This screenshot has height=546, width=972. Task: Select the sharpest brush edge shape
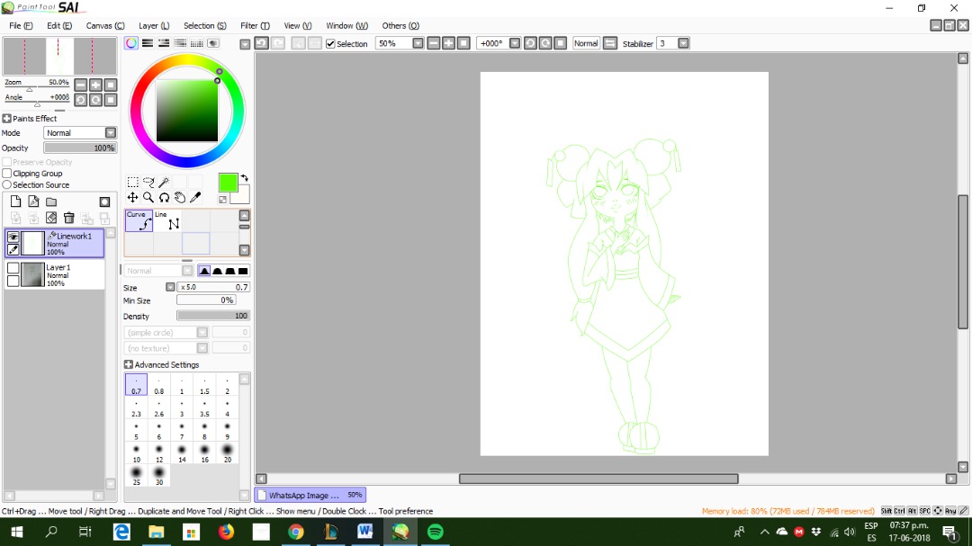(204, 271)
